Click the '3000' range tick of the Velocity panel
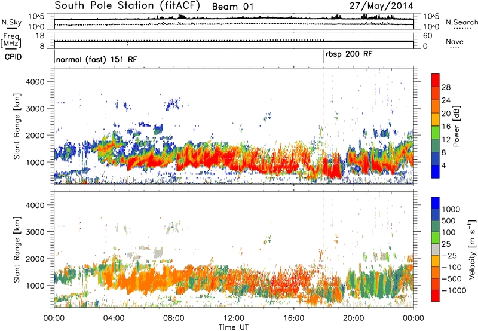478x331 pixels. 35,232
